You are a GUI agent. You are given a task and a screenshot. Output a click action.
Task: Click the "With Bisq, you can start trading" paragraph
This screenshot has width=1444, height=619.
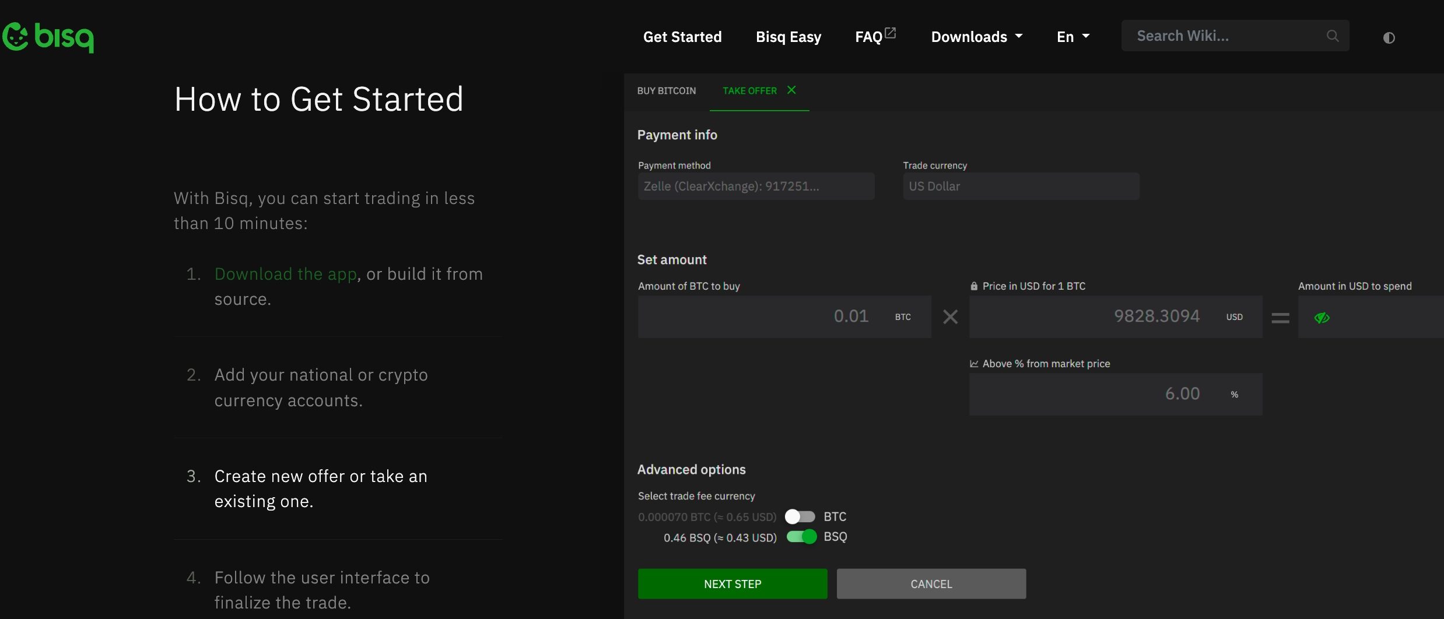point(324,210)
